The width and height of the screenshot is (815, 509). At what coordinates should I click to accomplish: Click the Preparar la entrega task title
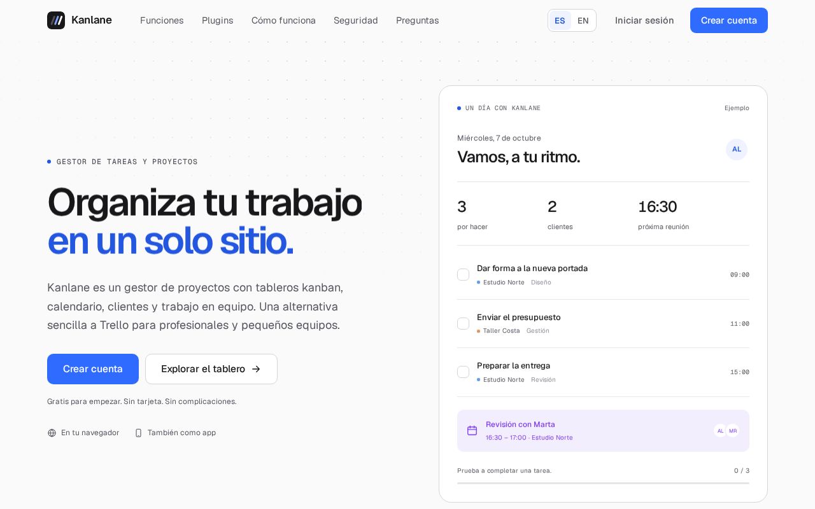(513, 366)
